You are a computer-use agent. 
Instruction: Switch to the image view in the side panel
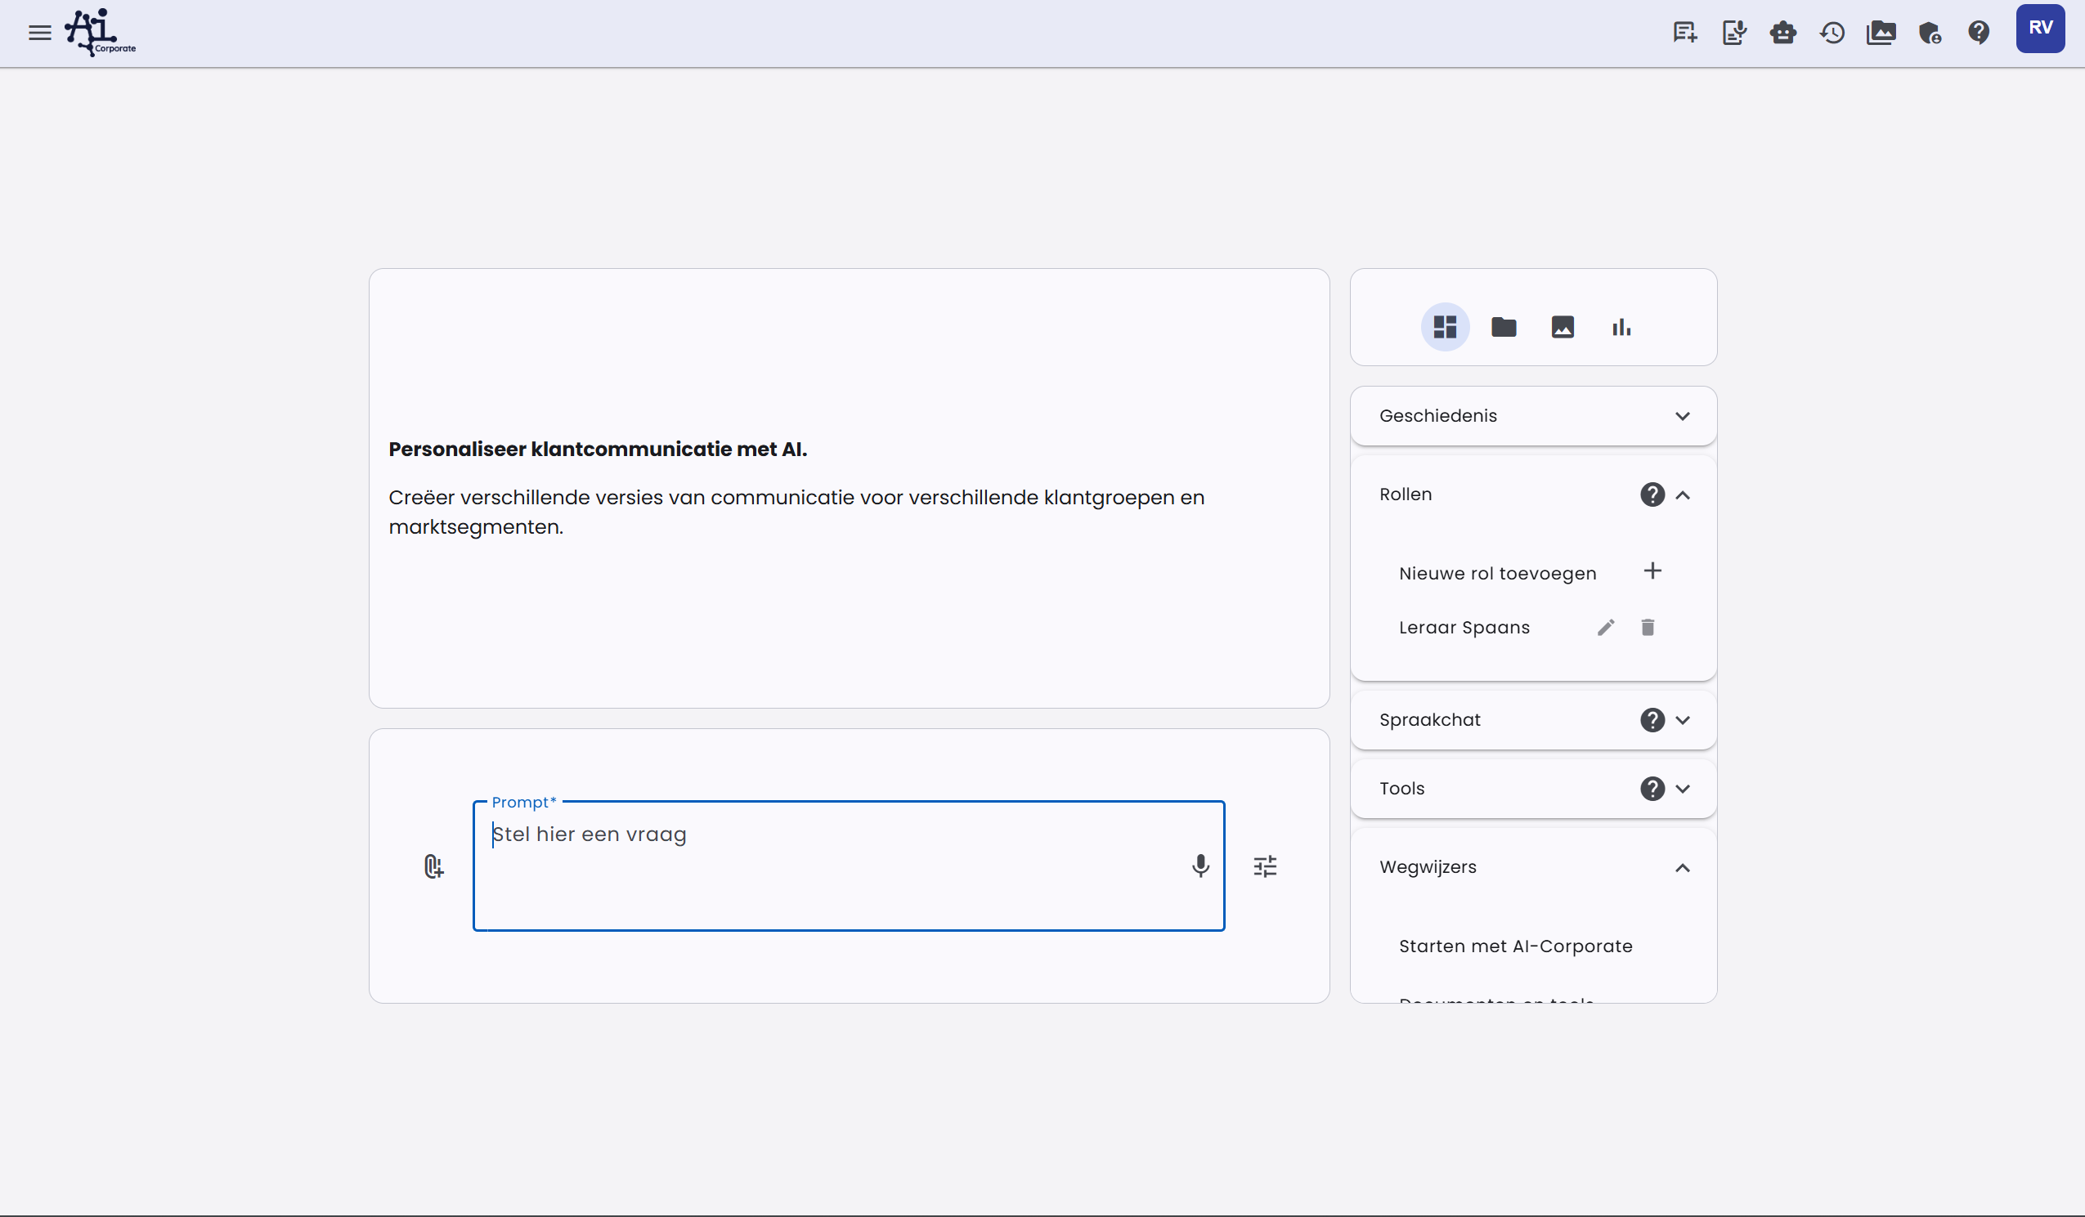[1562, 327]
